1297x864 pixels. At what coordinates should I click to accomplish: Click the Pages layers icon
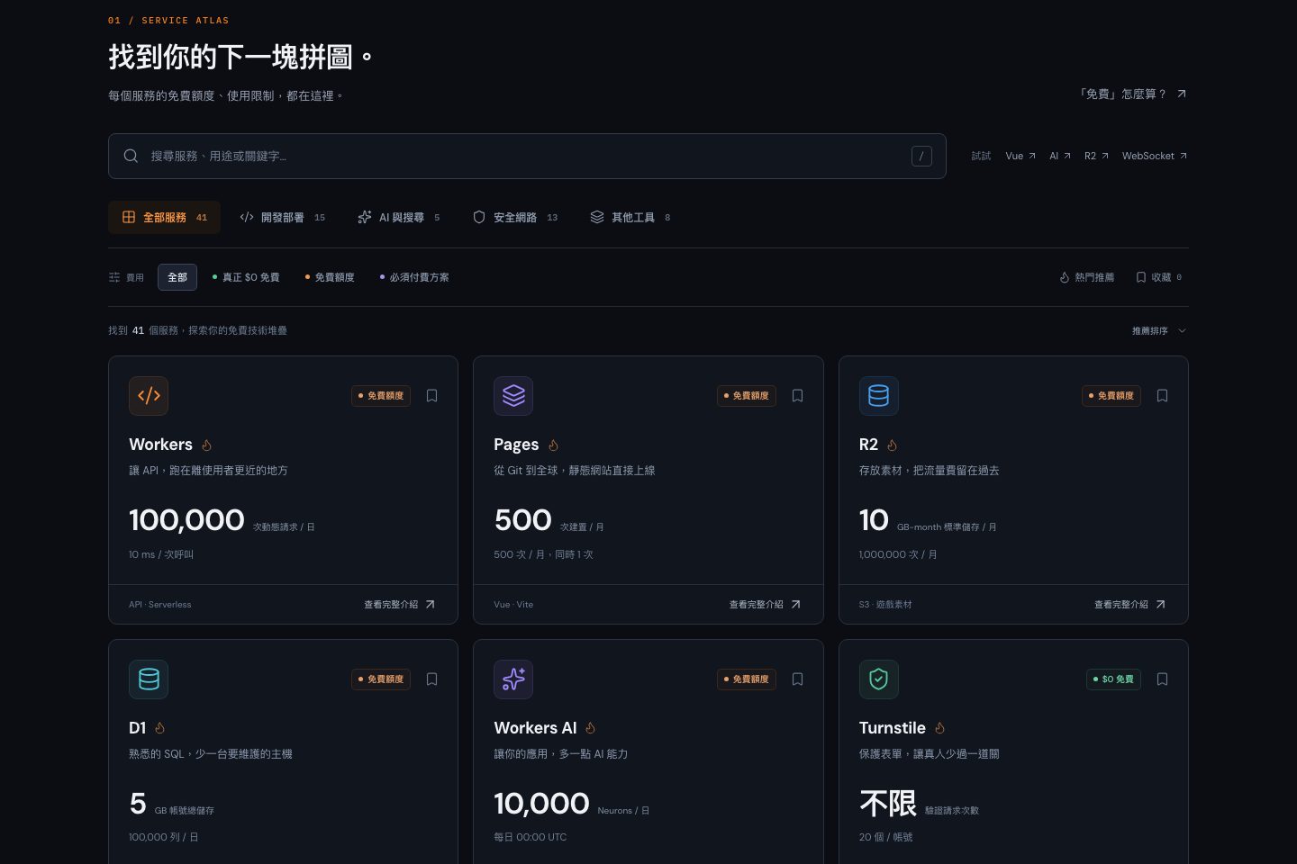[513, 395]
